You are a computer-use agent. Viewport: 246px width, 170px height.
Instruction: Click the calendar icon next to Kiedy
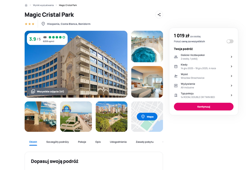[x=176, y=66]
